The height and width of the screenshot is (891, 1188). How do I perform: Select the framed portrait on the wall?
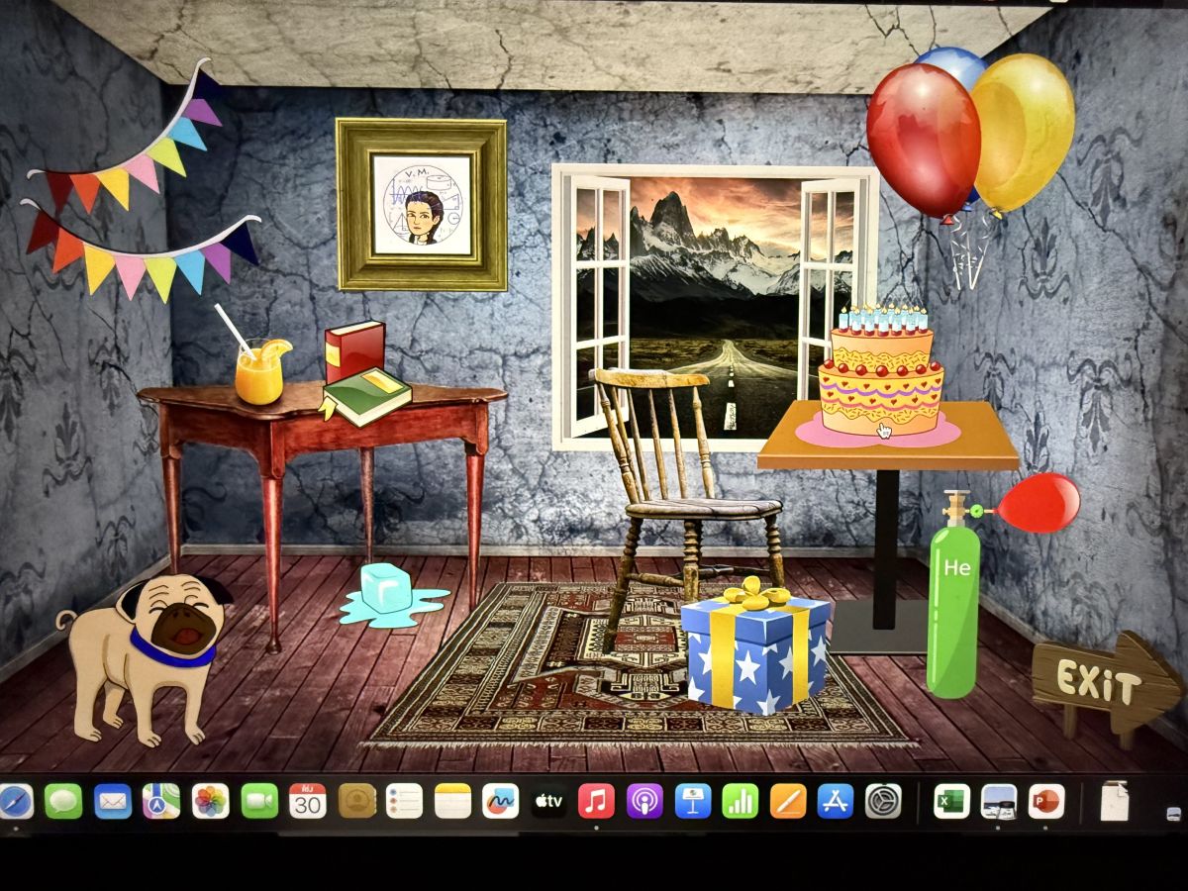[421, 205]
